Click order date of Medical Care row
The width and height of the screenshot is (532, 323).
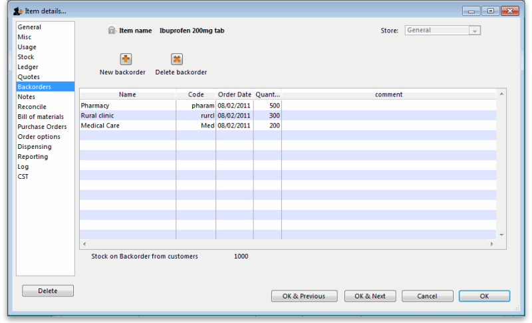[235, 126]
